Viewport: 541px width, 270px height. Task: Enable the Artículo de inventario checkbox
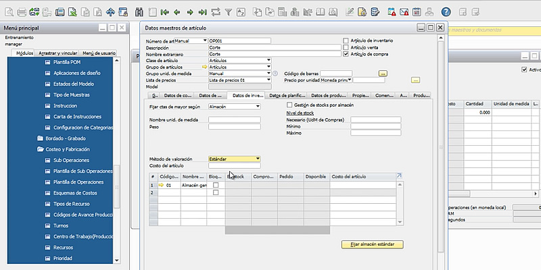point(346,41)
